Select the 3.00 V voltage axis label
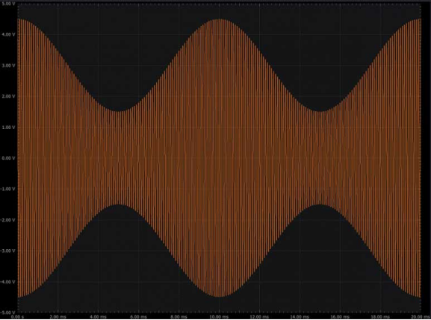Viewport: 431px width, 320px height. [8, 66]
